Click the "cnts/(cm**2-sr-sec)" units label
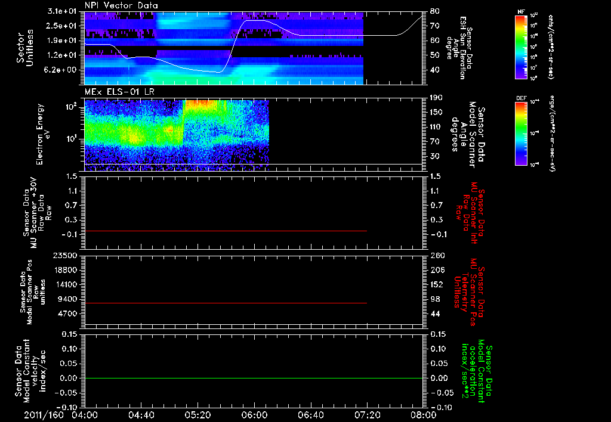Image resolution: width=611 pixels, height=422 pixels. pyautogui.click(x=551, y=47)
